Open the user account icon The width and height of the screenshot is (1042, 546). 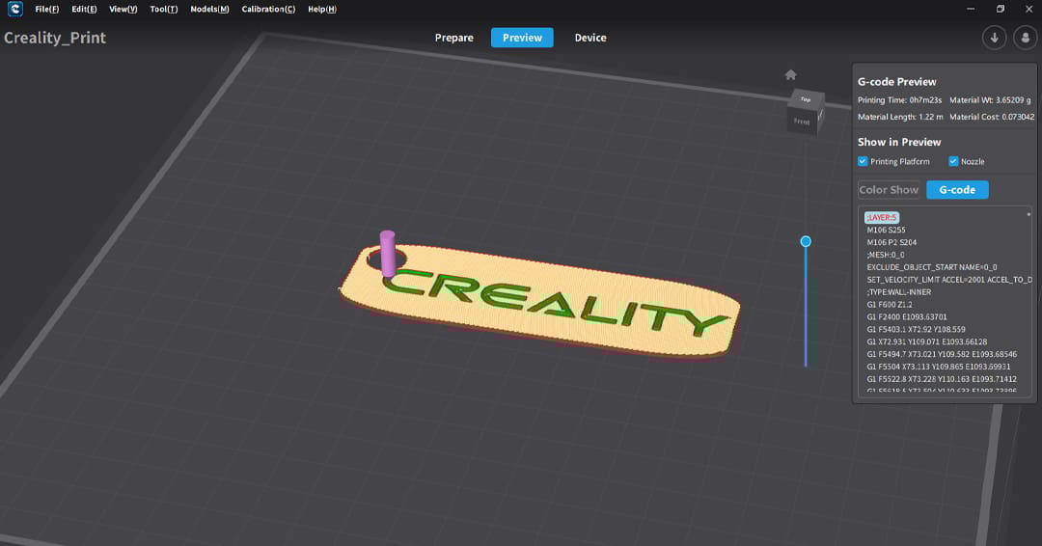coord(1026,38)
